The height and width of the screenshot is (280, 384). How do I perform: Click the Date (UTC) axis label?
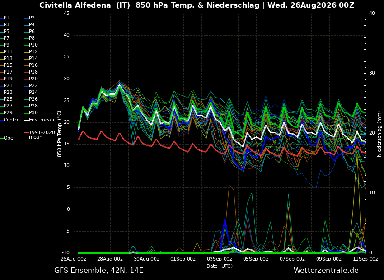coord(220,266)
